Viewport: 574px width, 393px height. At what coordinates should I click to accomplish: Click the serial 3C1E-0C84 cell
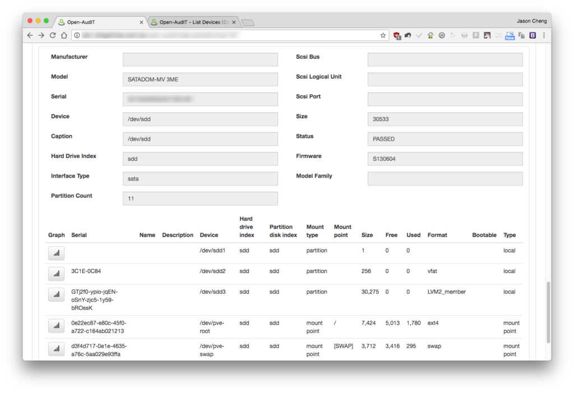point(86,271)
